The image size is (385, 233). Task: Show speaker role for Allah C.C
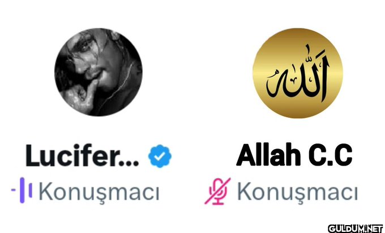click(x=298, y=191)
